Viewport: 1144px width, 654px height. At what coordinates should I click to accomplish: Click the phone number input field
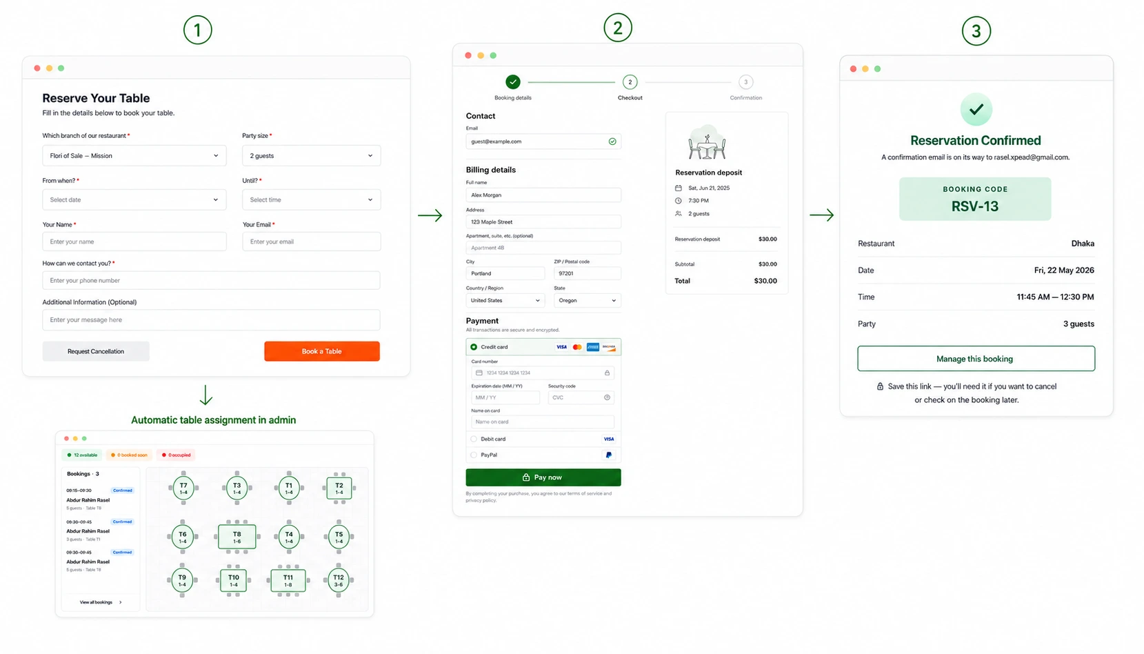pos(211,280)
